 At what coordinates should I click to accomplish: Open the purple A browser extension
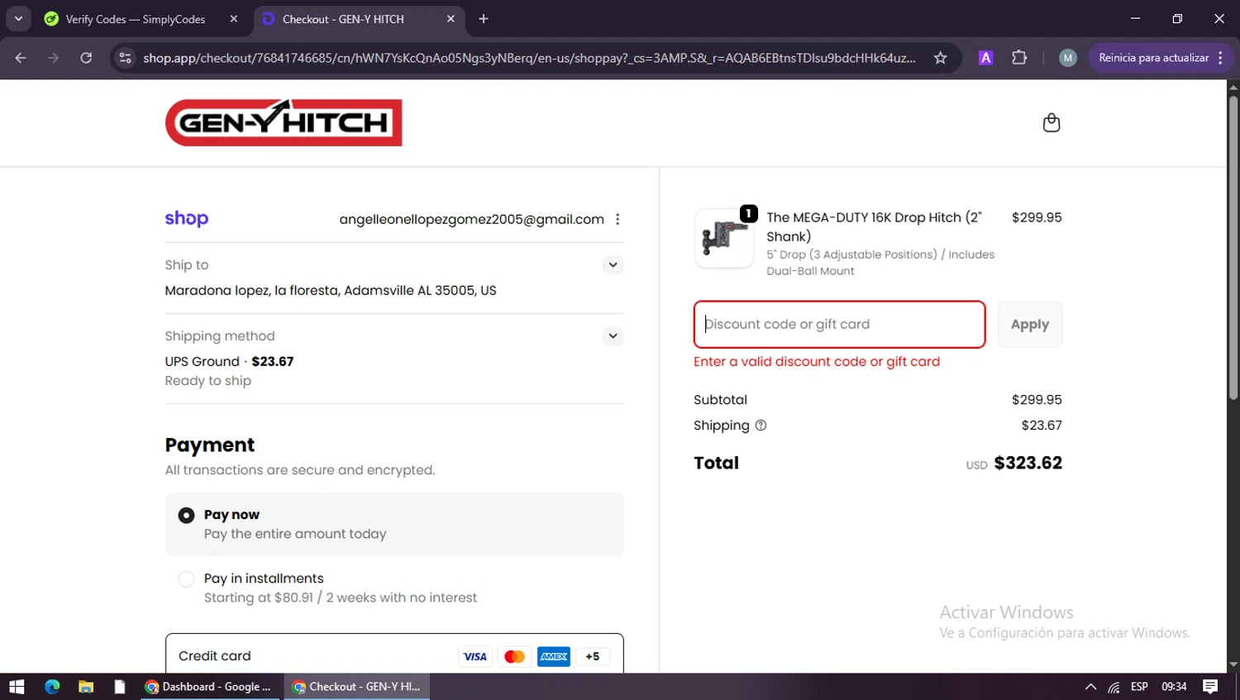pyautogui.click(x=985, y=58)
